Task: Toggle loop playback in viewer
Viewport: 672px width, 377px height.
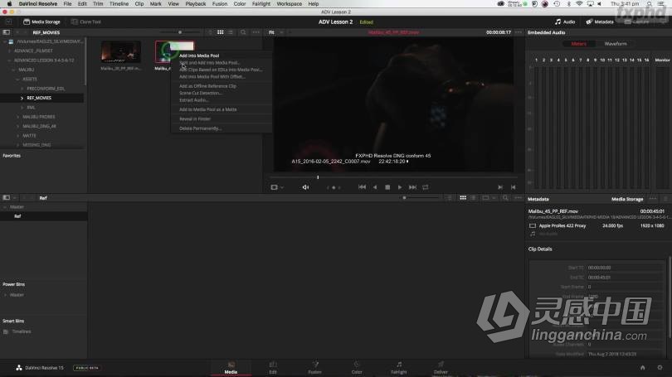Action: pyautogui.click(x=426, y=187)
